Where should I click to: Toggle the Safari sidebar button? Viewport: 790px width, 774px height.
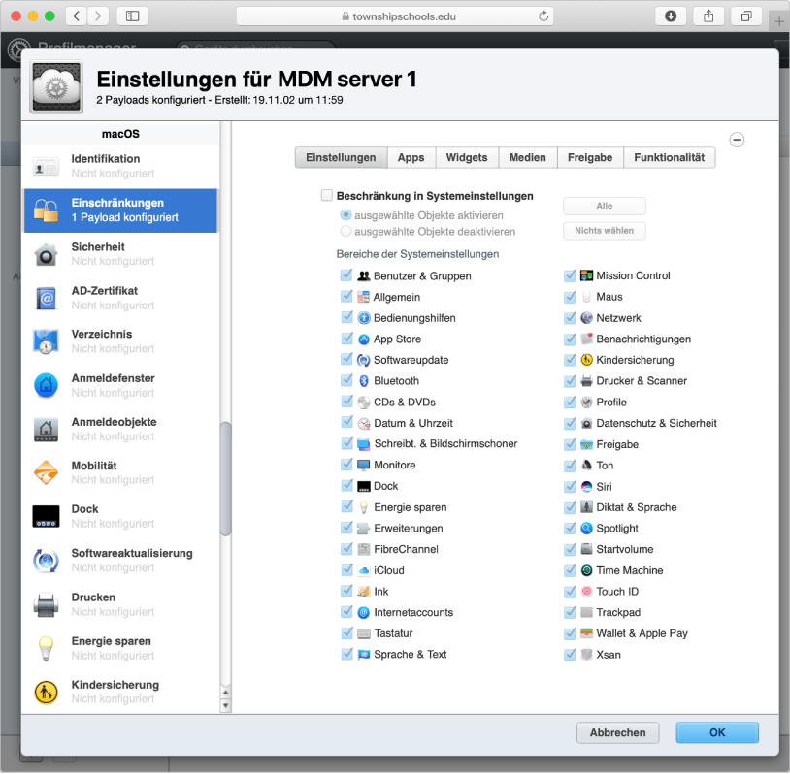[133, 16]
